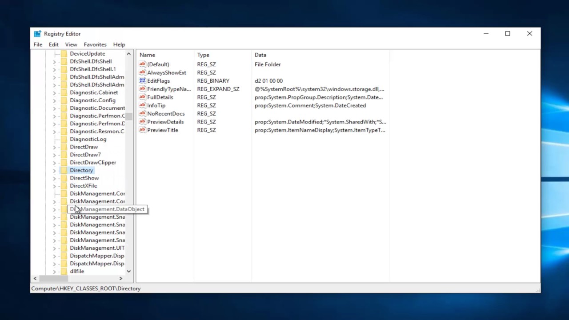
Task: Sort values by the Type column header
Action: click(223, 55)
